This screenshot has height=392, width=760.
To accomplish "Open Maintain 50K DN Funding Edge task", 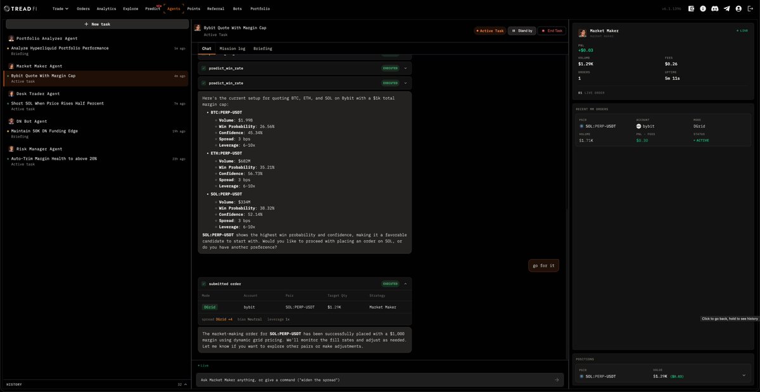I will pyautogui.click(x=97, y=133).
